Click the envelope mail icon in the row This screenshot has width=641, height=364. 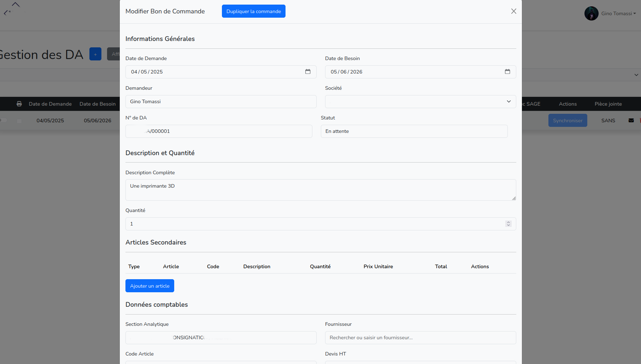[x=631, y=121]
